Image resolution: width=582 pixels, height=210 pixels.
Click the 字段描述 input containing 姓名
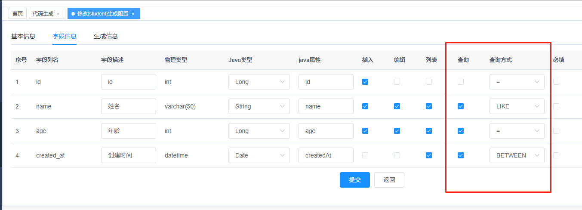coord(128,106)
